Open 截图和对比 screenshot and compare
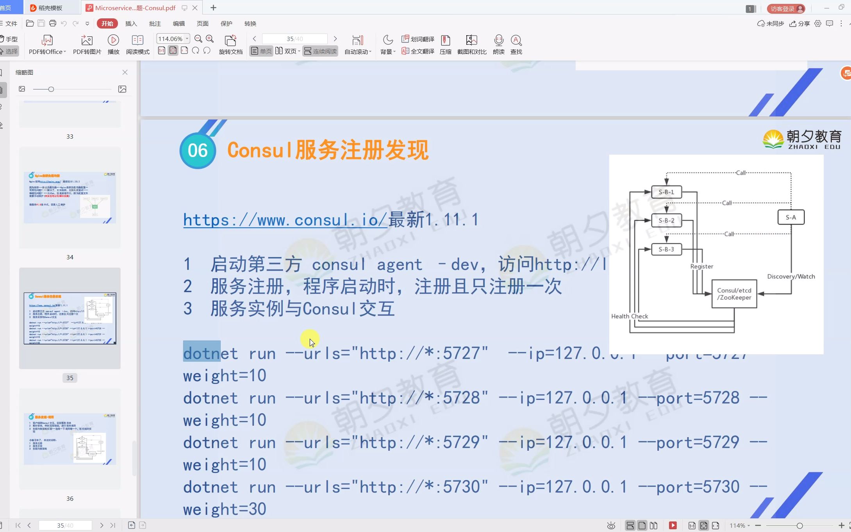The width and height of the screenshot is (851, 532). (472, 45)
